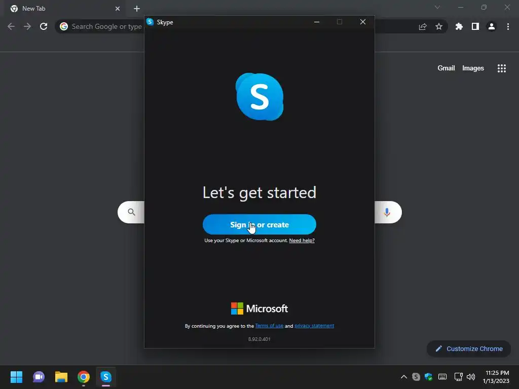Open the privacy statement link

click(314, 326)
